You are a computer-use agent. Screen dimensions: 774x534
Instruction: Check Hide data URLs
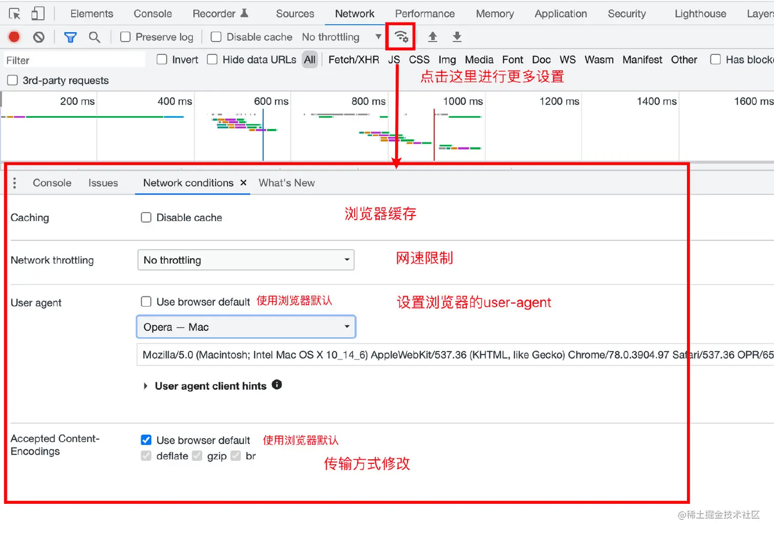tap(212, 59)
